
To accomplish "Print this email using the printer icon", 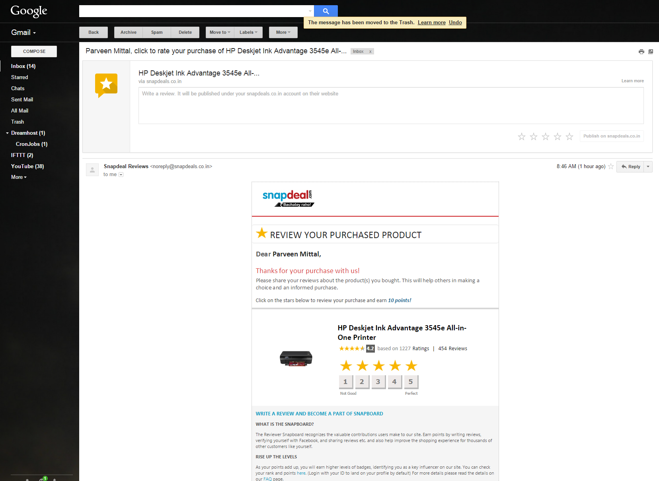I will tap(641, 52).
